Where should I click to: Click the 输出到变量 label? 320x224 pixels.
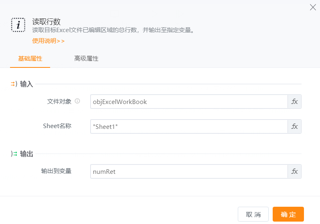(x=56, y=171)
